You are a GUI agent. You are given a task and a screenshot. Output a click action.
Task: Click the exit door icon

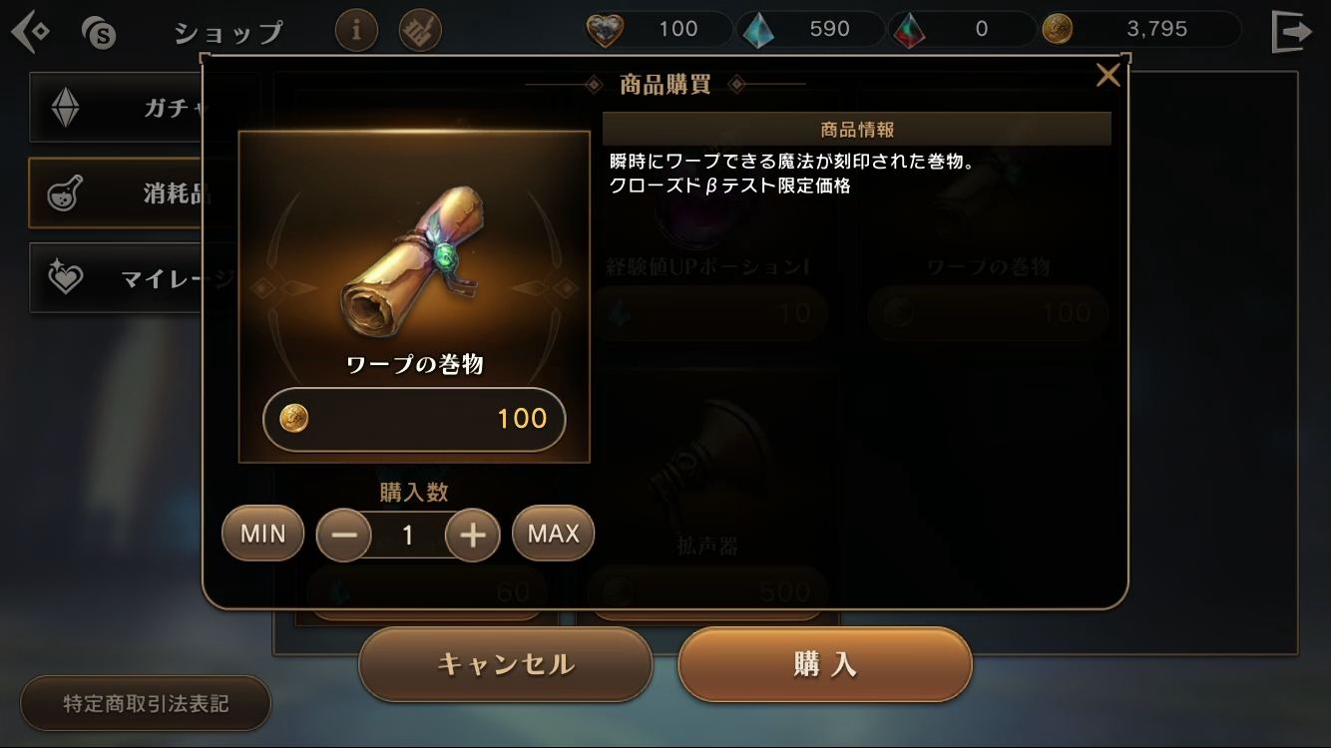1291,31
